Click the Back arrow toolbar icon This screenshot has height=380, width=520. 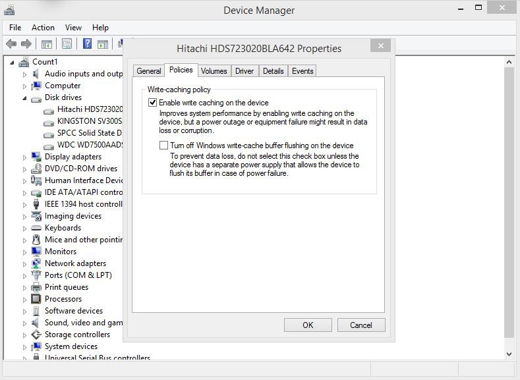point(11,44)
